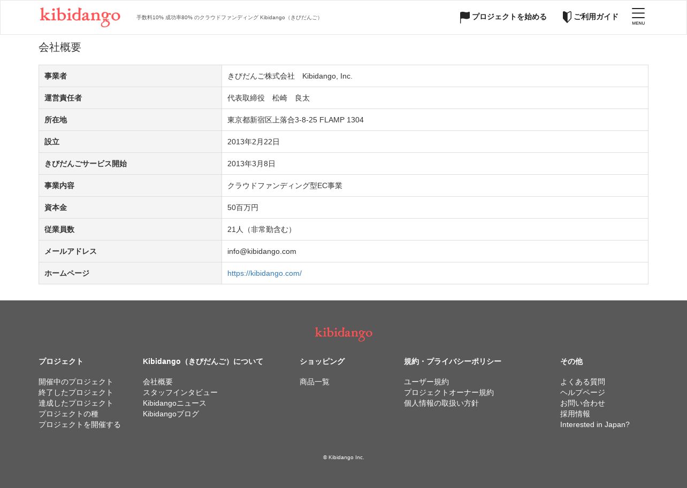This screenshot has height=488, width=687.
Task: Open よくある質問 footer link
Action: tap(583, 382)
